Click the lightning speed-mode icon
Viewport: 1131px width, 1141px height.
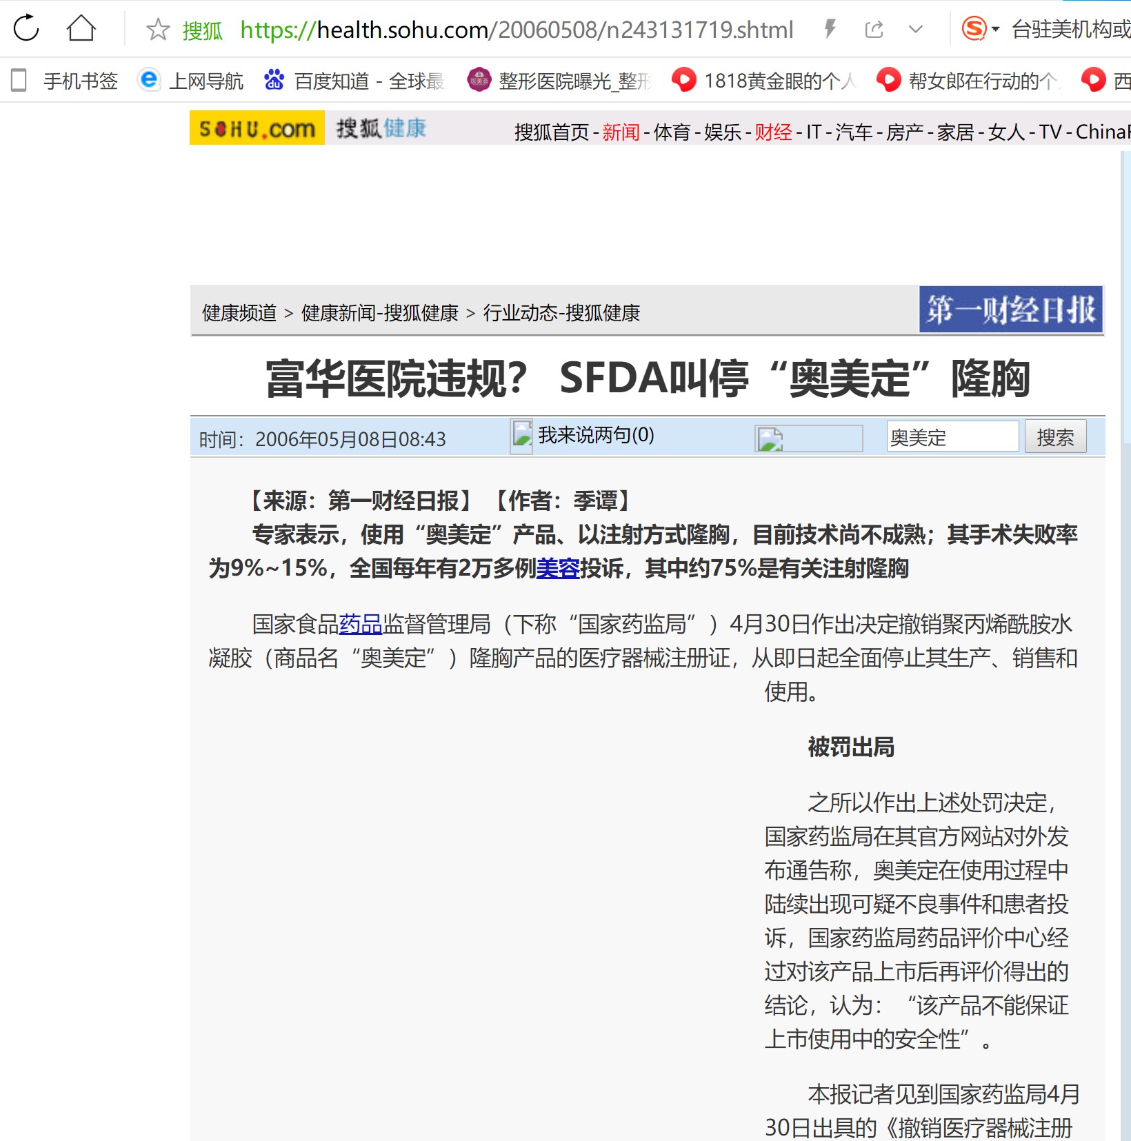click(x=830, y=29)
